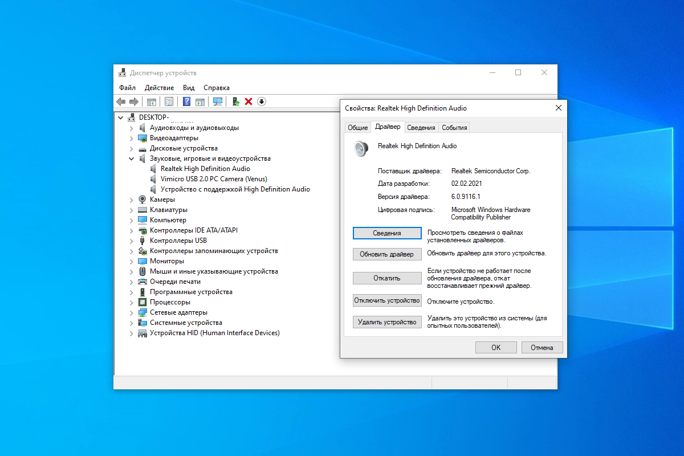The width and height of the screenshot is (684, 456).
Task: Click the Сведения driver details button
Action: coord(387,233)
